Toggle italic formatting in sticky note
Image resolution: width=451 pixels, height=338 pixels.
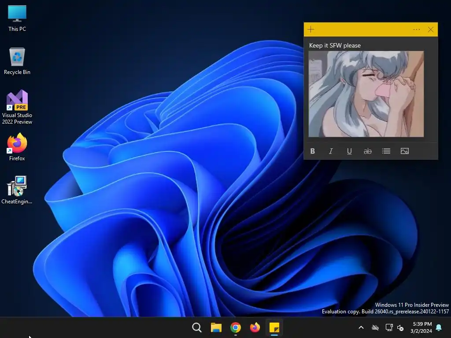click(x=331, y=151)
